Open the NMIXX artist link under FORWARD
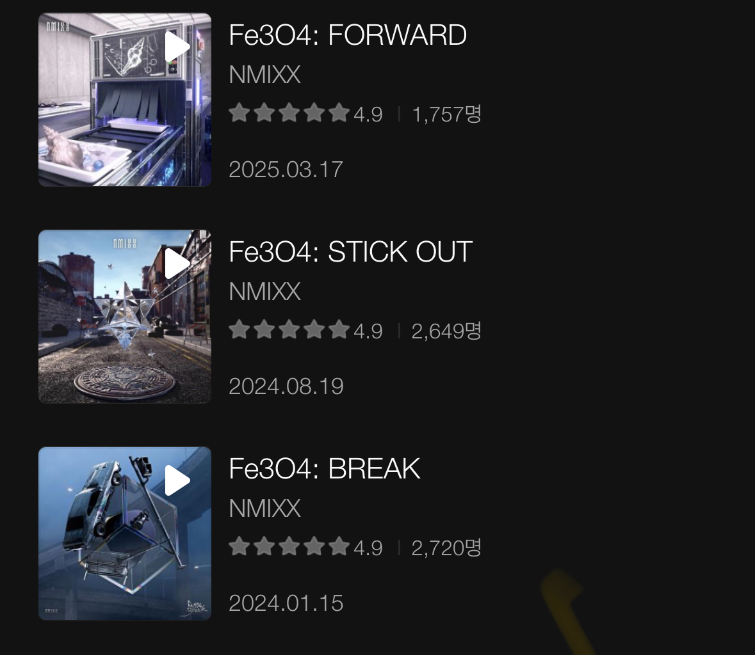Screen dimensions: 755x655 [265, 75]
